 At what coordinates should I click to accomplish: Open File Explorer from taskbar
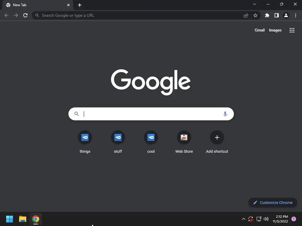(22, 219)
